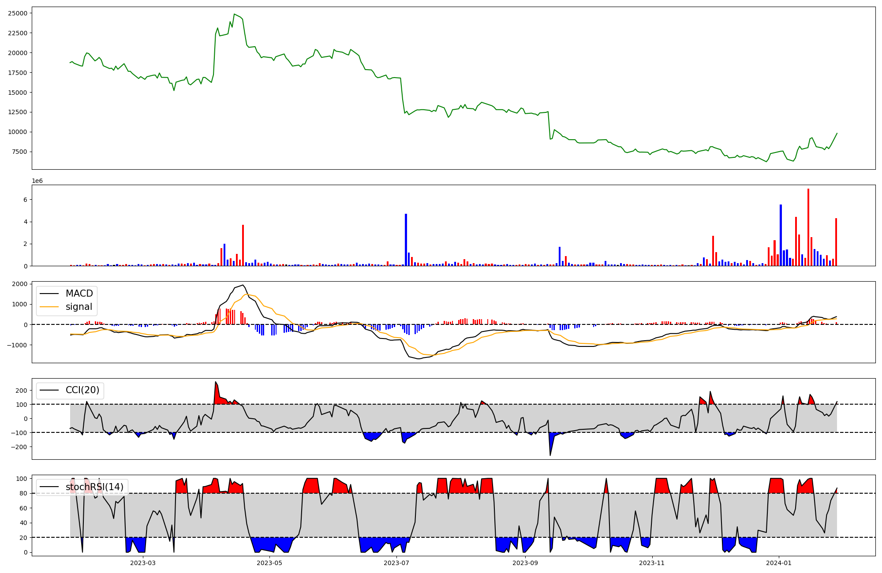Viewport: 882px width, 573px height.
Task: Click the 1e6 volume scale label
Action: pos(37,181)
